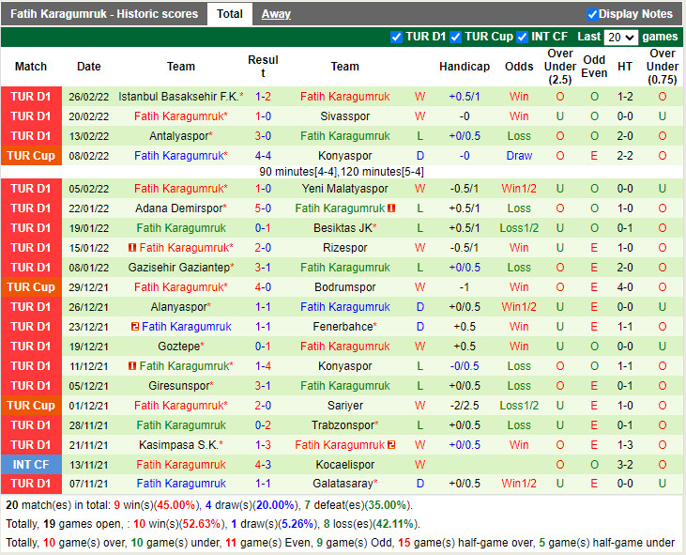This screenshot has width=686, height=555.
Task: Click TUR Cup label on 08/02/22 row
Action: tap(31, 156)
